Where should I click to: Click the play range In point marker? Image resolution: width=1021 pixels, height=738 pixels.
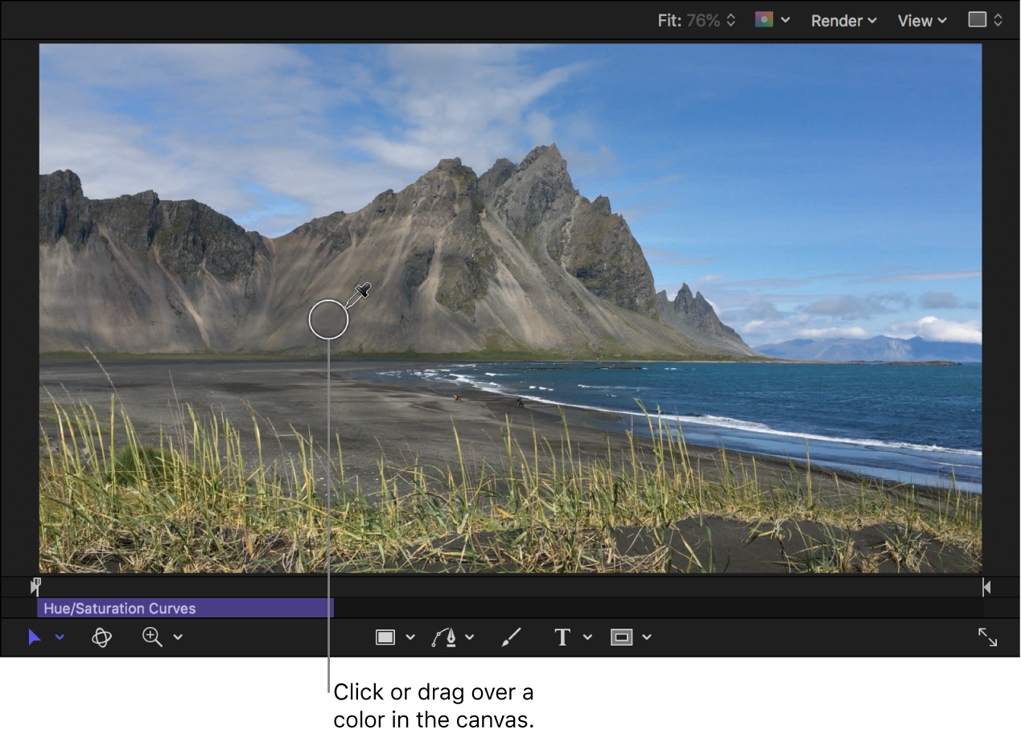point(35,587)
